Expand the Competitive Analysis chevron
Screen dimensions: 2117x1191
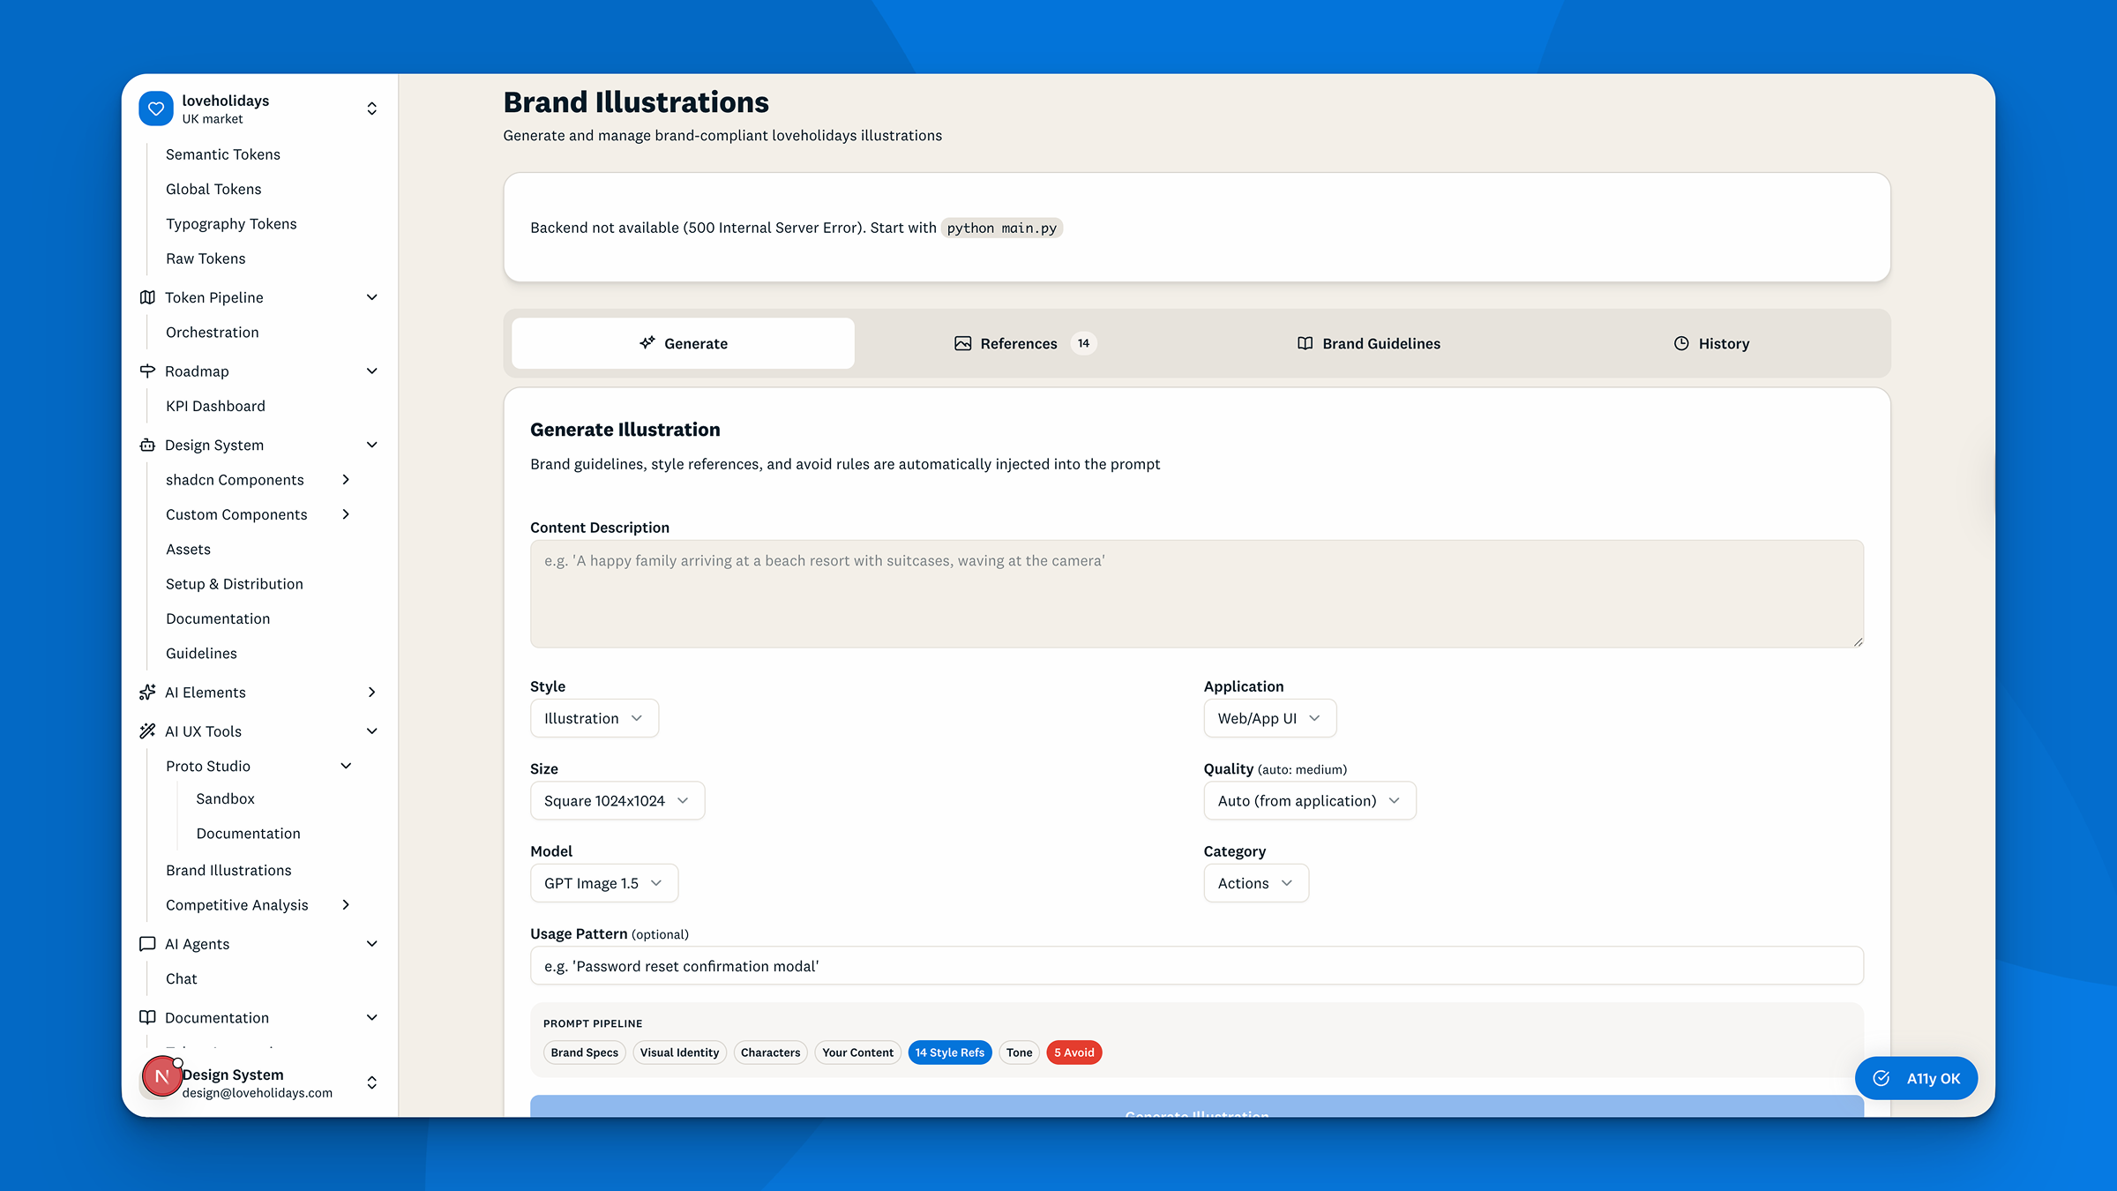pos(346,905)
